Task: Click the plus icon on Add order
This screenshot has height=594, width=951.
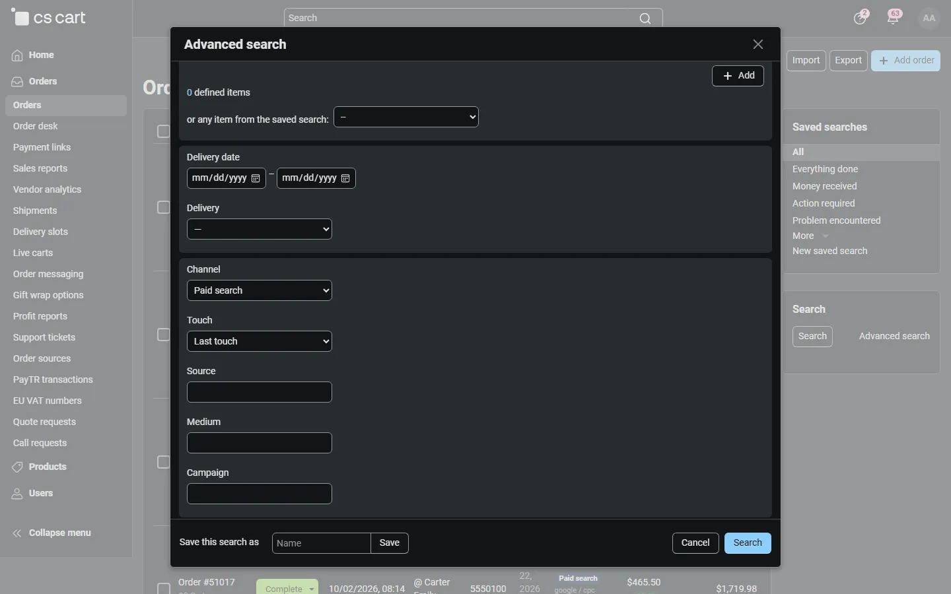Action: point(884,61)
